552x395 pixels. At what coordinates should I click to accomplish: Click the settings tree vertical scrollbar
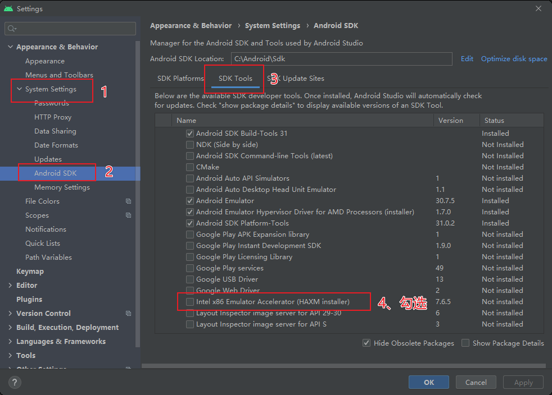click(138, 193)
